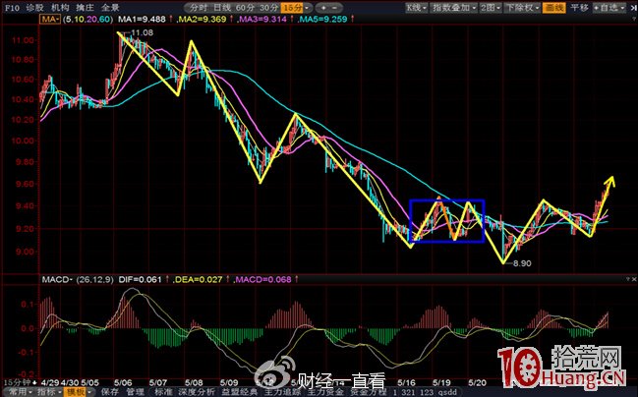The width and height of the screenshot is (638, 397).
Task: Open the F10 company info
Action: pyautogui.click(x=10, y=6)
